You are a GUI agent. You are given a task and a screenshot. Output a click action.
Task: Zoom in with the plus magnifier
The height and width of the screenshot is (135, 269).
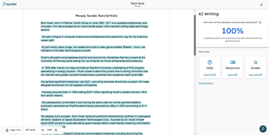56,130
